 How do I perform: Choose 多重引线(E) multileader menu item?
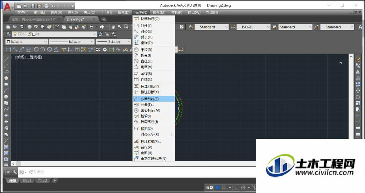coord(154,99)
